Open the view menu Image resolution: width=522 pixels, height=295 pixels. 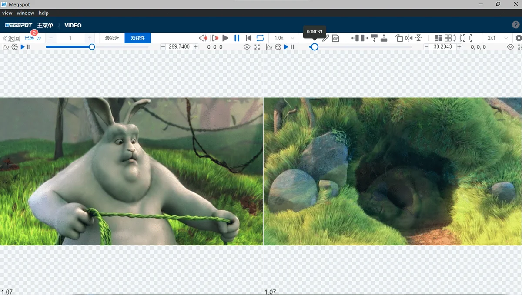coord(7,13)
